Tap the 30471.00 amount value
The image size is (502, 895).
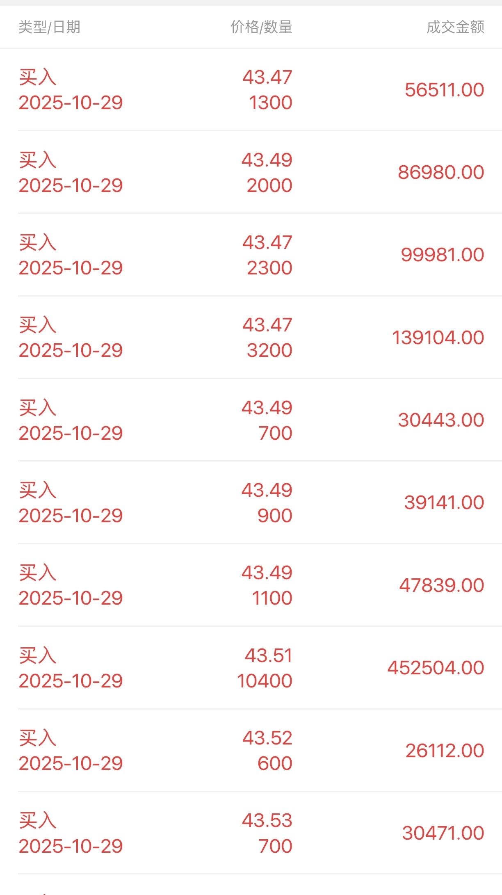443,833
